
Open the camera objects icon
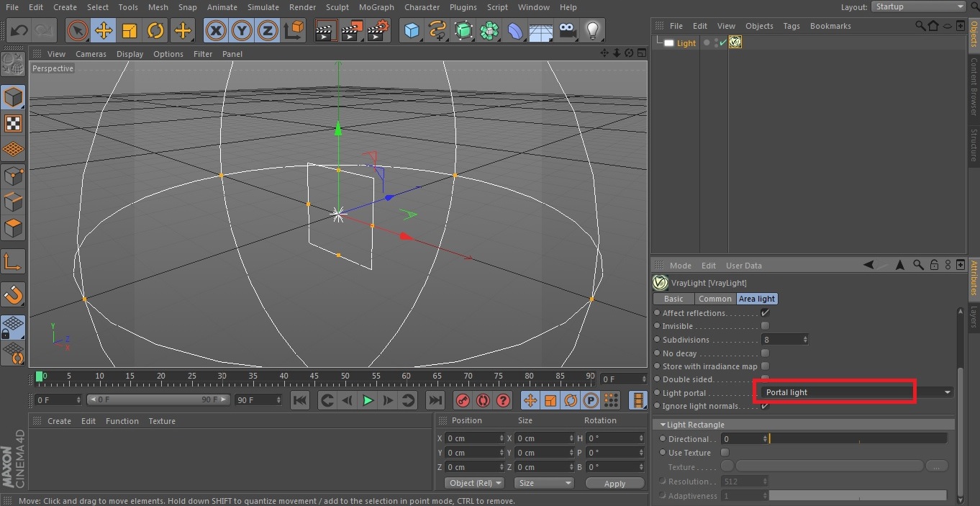pyautogui.click(x=567, y=31)
